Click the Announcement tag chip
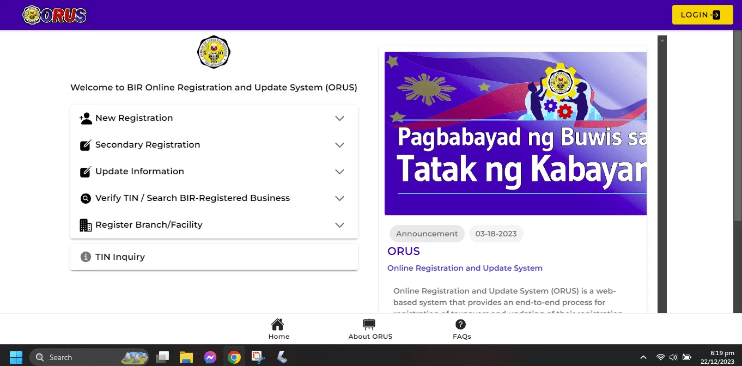The width and height of the screenshot is (742, 366). point(427,234)
